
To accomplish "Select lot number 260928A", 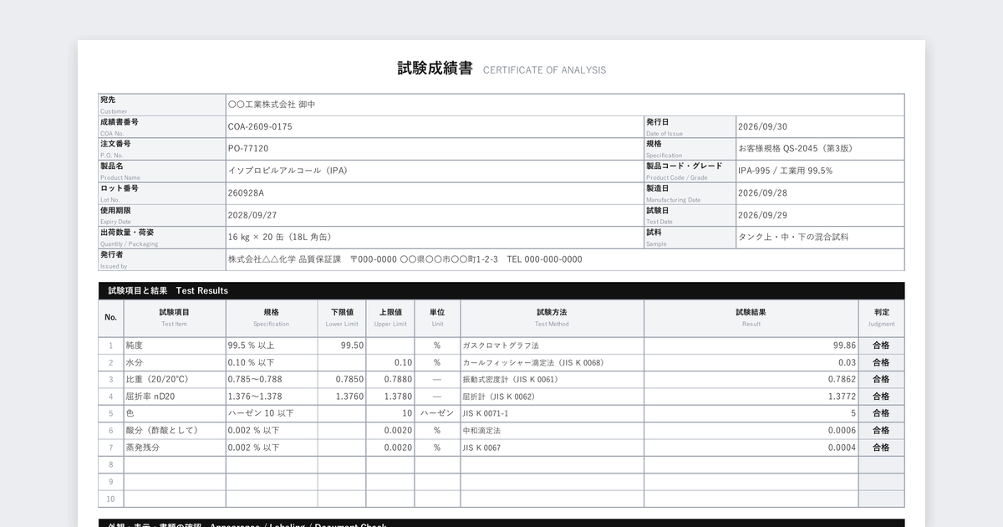I will (435, 193).
